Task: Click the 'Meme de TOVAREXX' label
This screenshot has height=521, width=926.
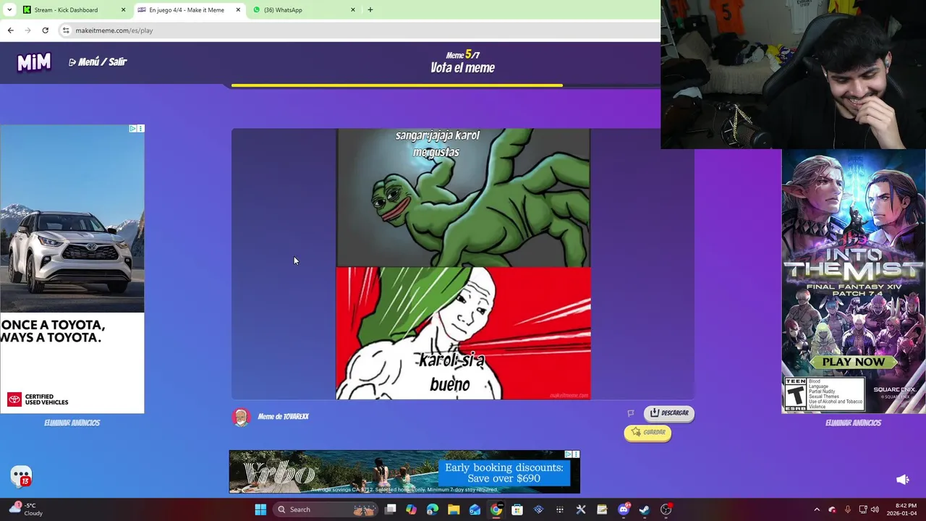Action: (284, 417)
